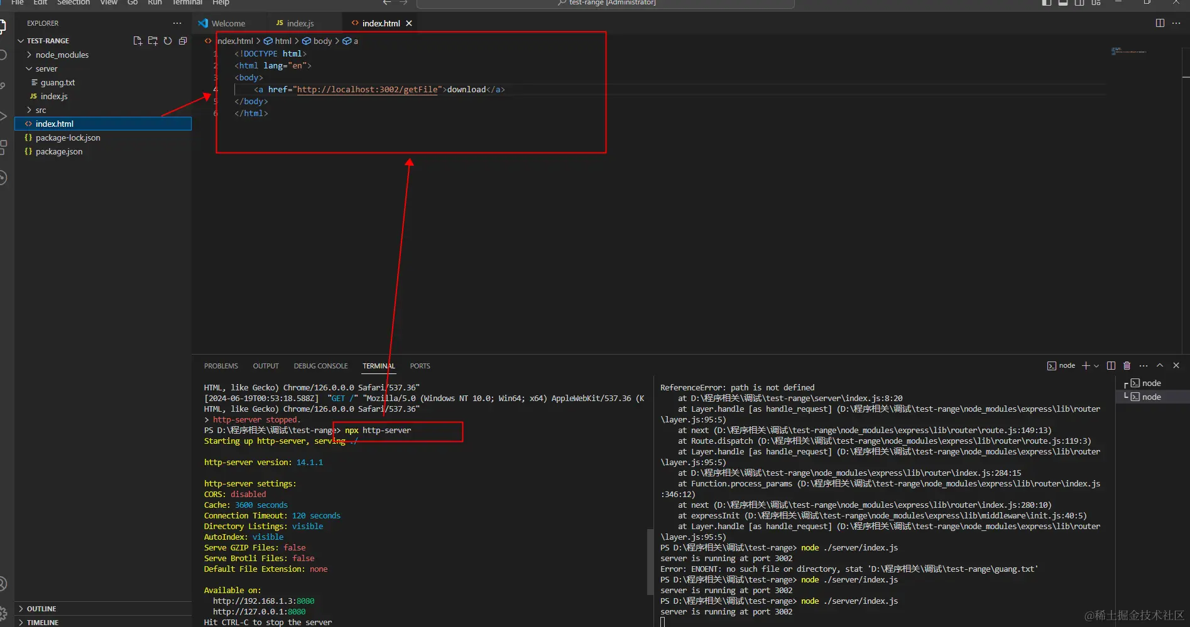Open the Explorer views and more actions menu
1190x627 pixels.
click(177, 23)
